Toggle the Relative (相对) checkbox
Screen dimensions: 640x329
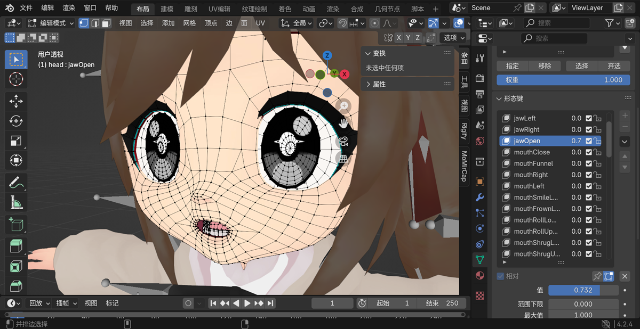click(500, 276)
